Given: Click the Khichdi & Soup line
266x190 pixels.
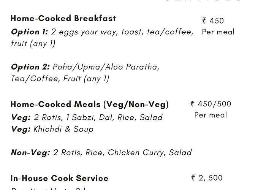Looking at the screenshot, I should coord(52,129).
